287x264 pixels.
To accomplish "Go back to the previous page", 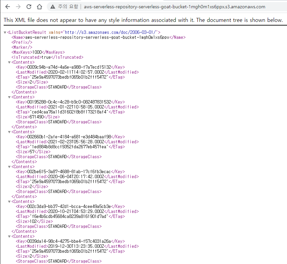I will click(x=8, y=7).
